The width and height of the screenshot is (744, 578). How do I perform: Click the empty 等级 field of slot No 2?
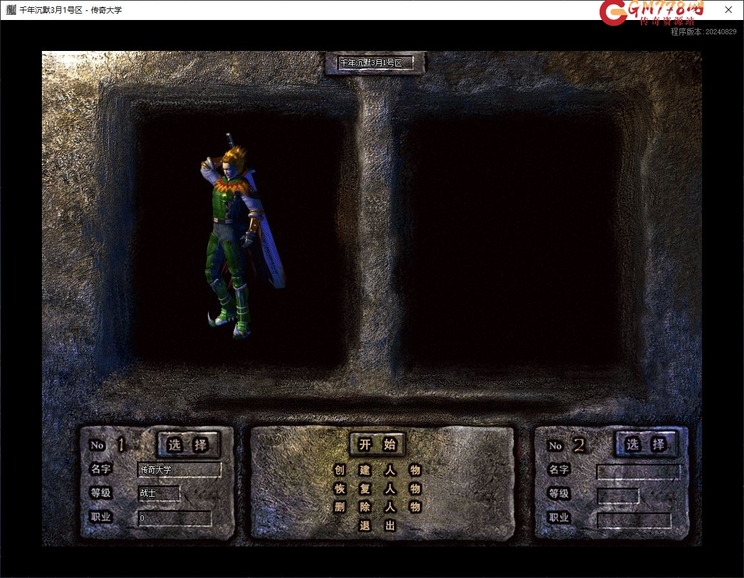pos(618,496)
